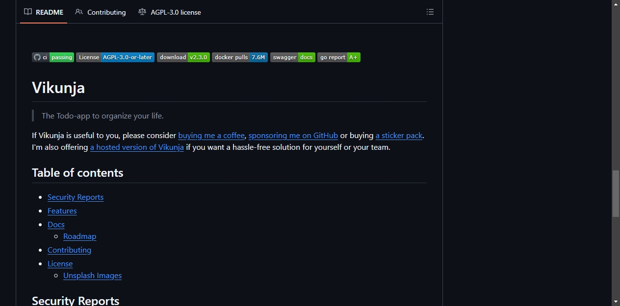Viewport: 620px width, 306px height.
Task: Click the scrollbar up arrow
Action: pos(616,4)
